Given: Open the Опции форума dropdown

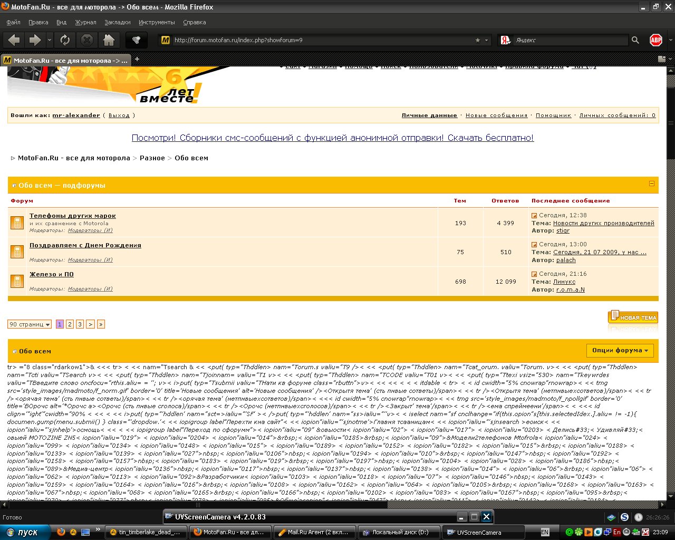Looking at the screenshot, I should click(x=620, y=350).
